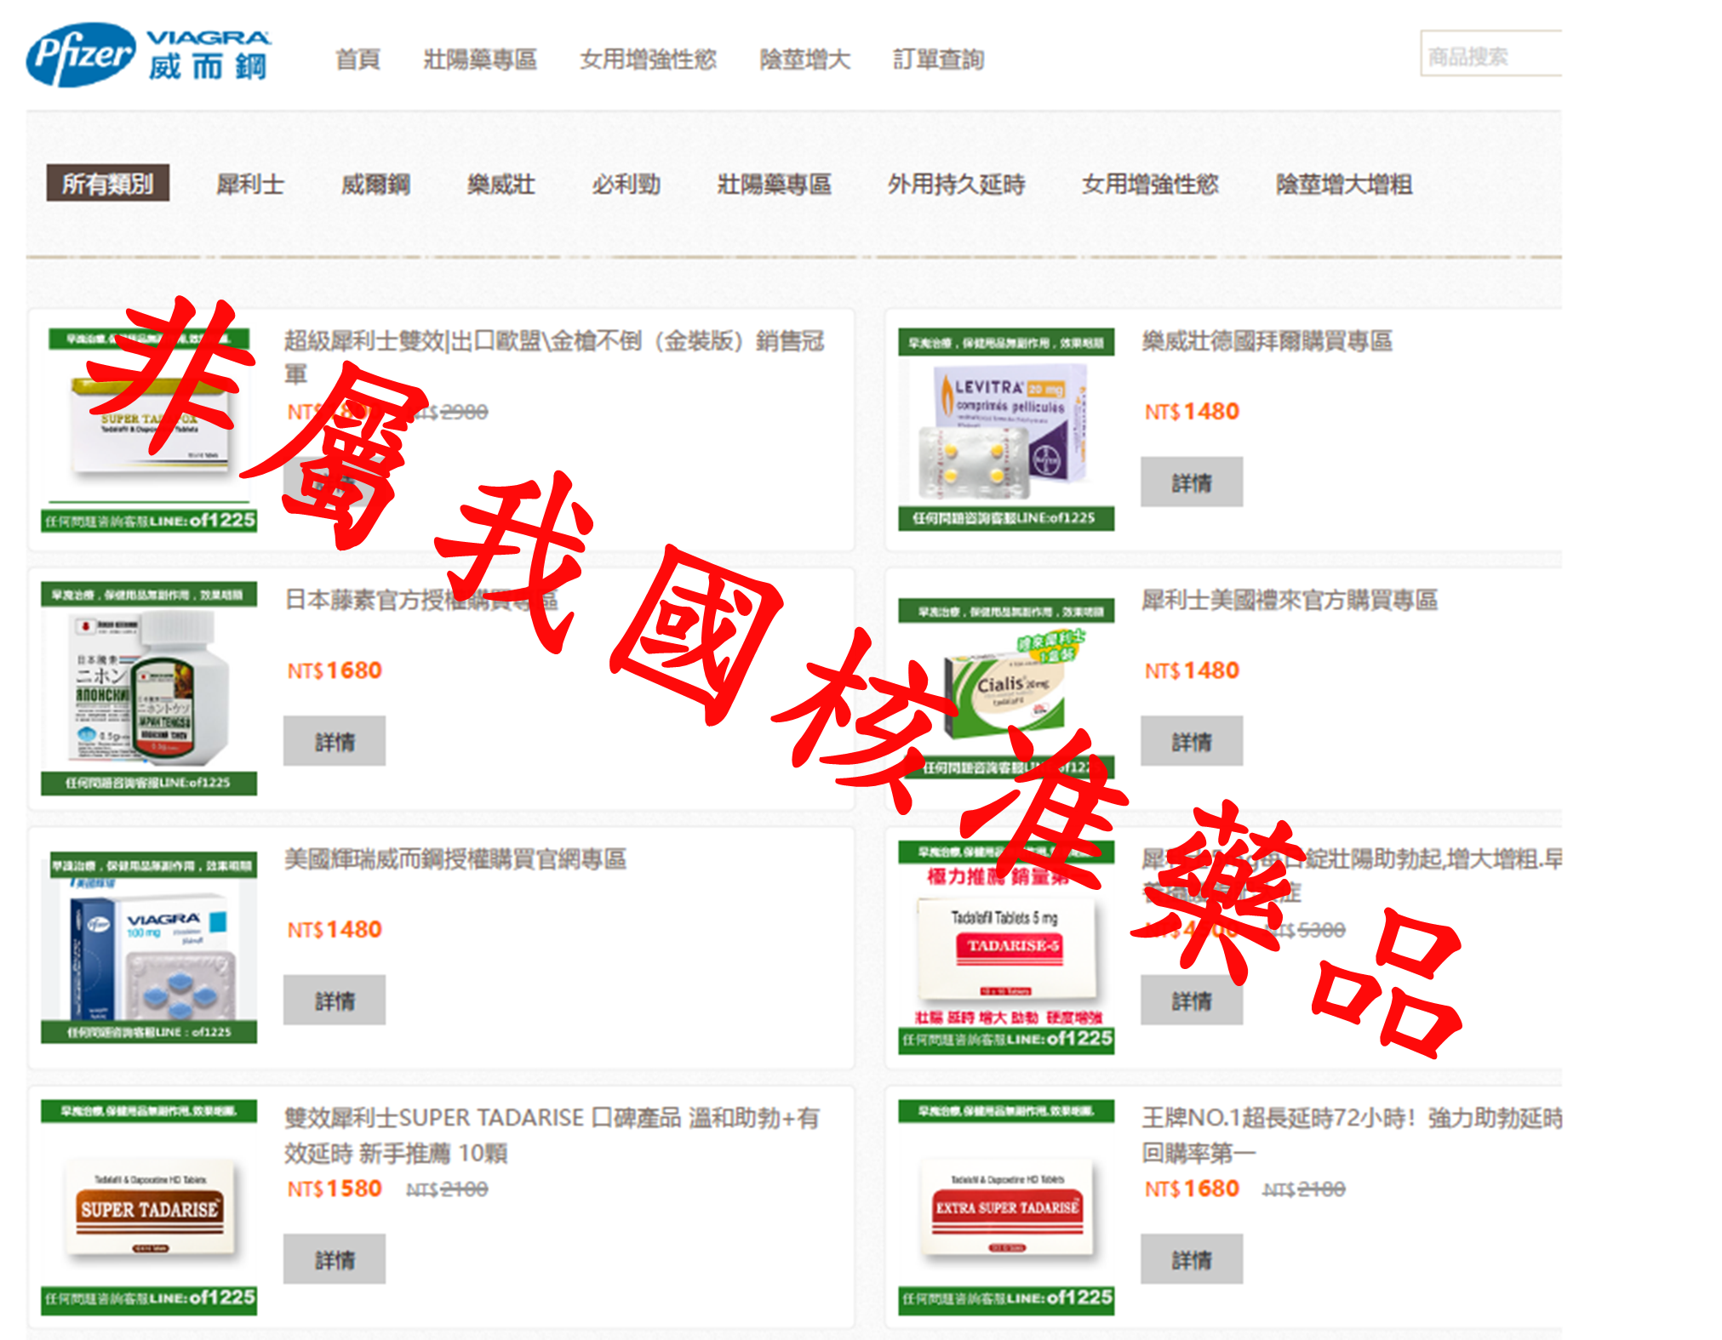
Task: Open 王牌NO.1超長延時72小時 title link
Action: pos(1352,1134)
